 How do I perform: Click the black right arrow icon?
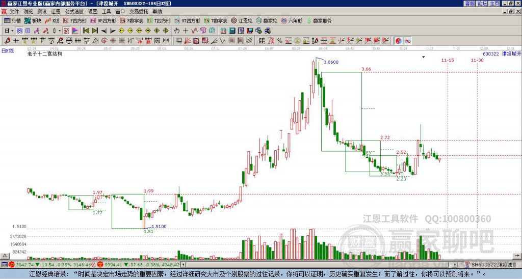coord(113,31)
